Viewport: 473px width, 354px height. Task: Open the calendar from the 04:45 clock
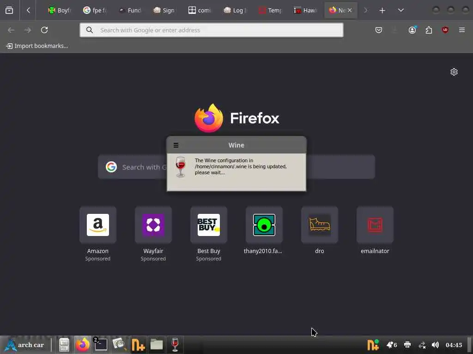pos(454,345)
